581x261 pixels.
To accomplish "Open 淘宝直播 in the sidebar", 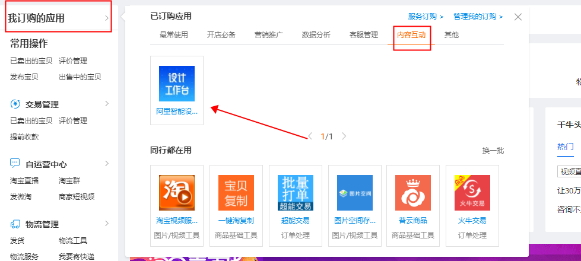I will (x=26, y=180).
